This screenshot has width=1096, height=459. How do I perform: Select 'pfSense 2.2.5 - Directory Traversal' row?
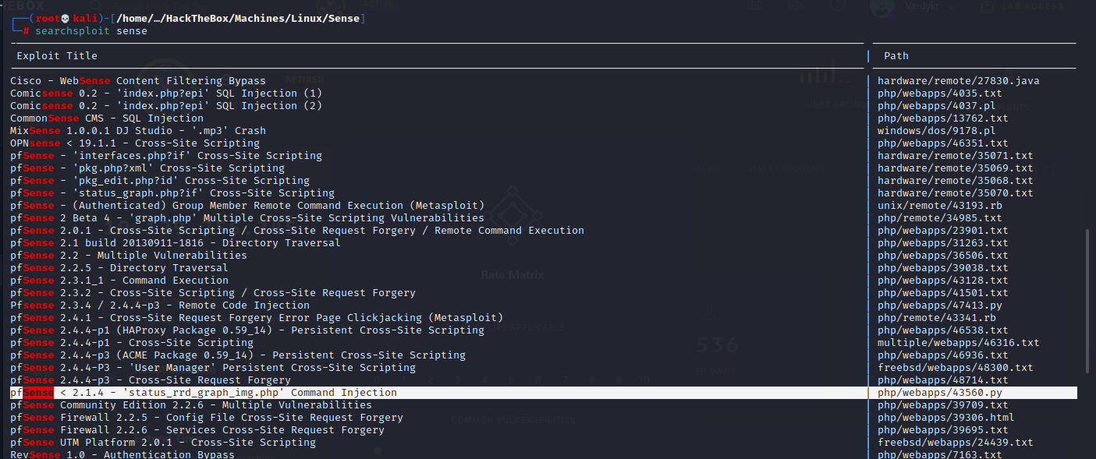click(x=119, y=268)
